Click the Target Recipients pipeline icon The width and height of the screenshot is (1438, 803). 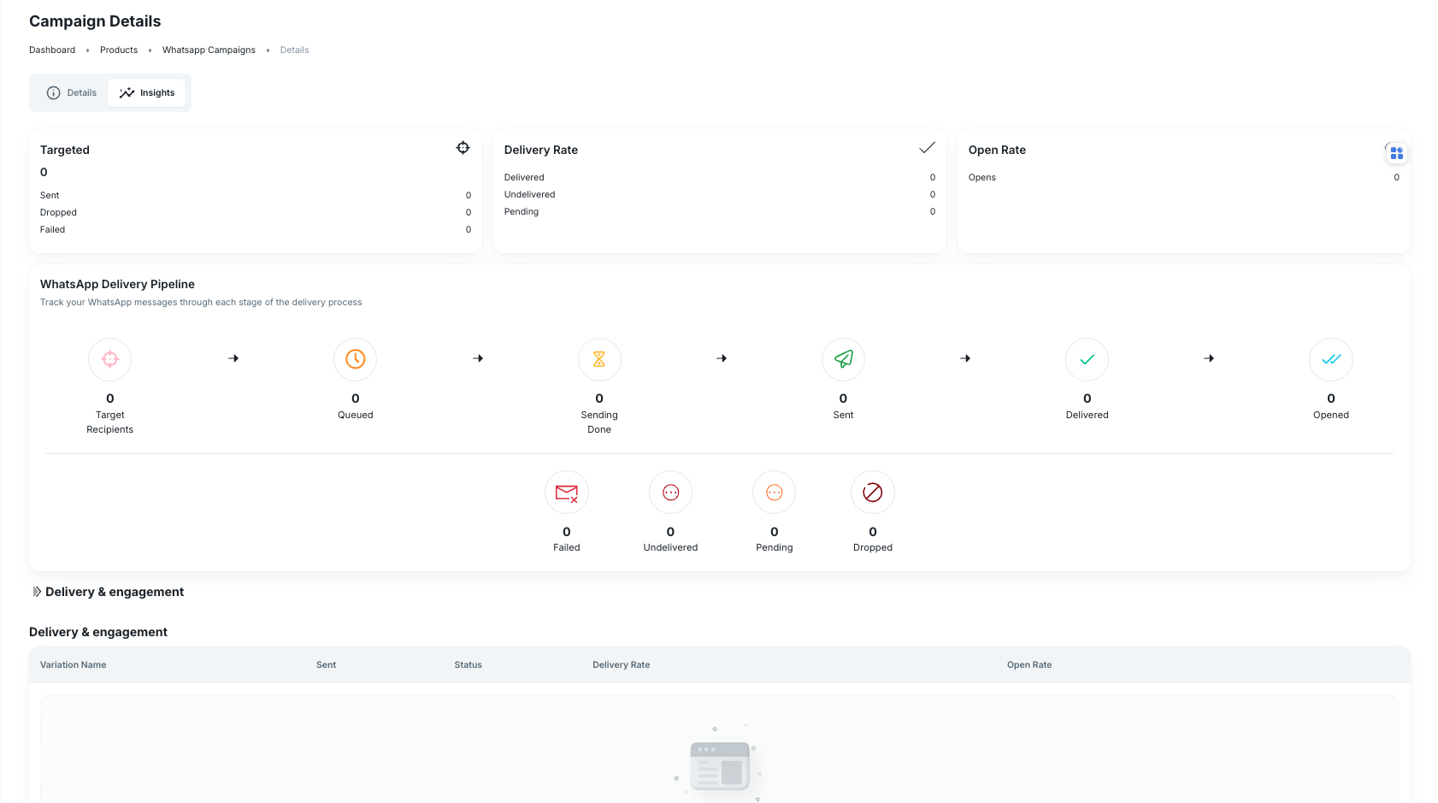coord(110,359)
